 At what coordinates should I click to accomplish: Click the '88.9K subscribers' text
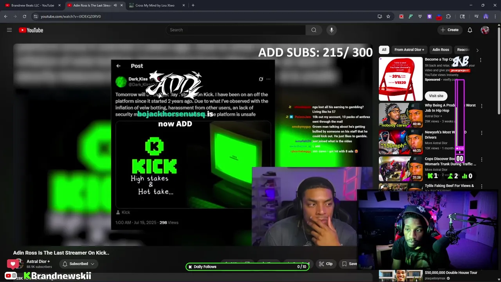[39, 267]
